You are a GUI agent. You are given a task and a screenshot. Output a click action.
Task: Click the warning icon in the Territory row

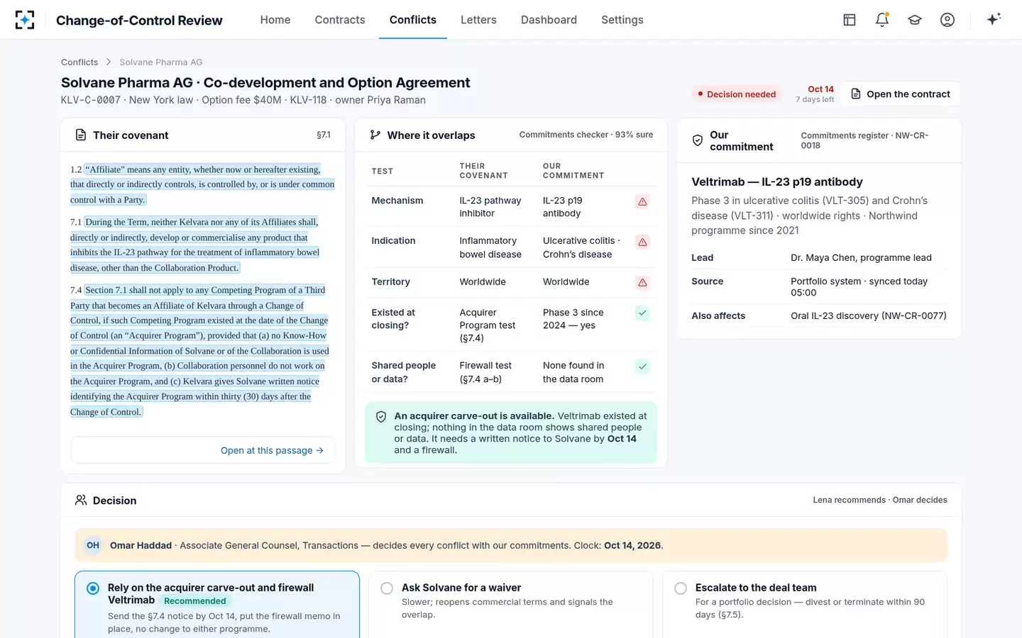click(x=642, y=283)
